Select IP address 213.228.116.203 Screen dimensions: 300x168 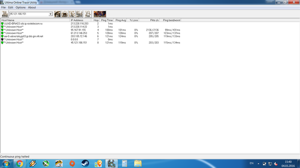(x=79, y=24)
